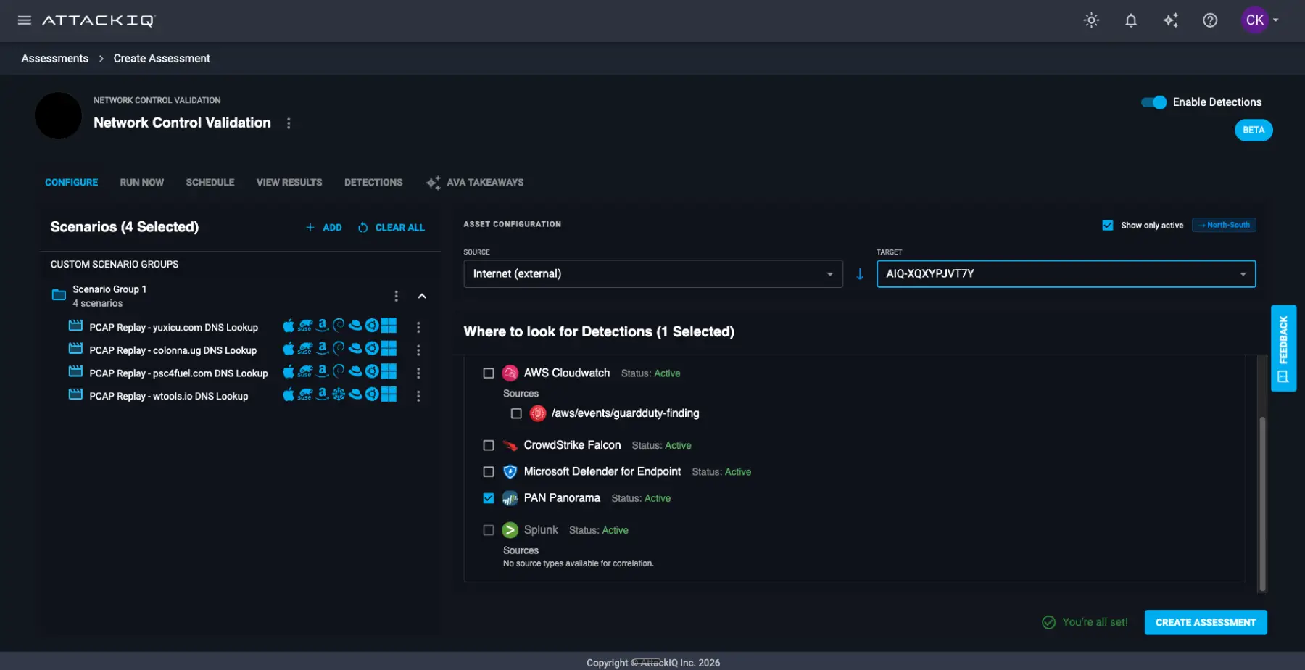Open the psc4fuel.com scenario three-dot menu

click(x=418, y=373)
